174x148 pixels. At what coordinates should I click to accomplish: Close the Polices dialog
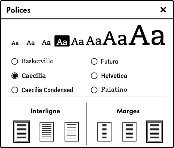pyautogui.click(x=163, y=10)
